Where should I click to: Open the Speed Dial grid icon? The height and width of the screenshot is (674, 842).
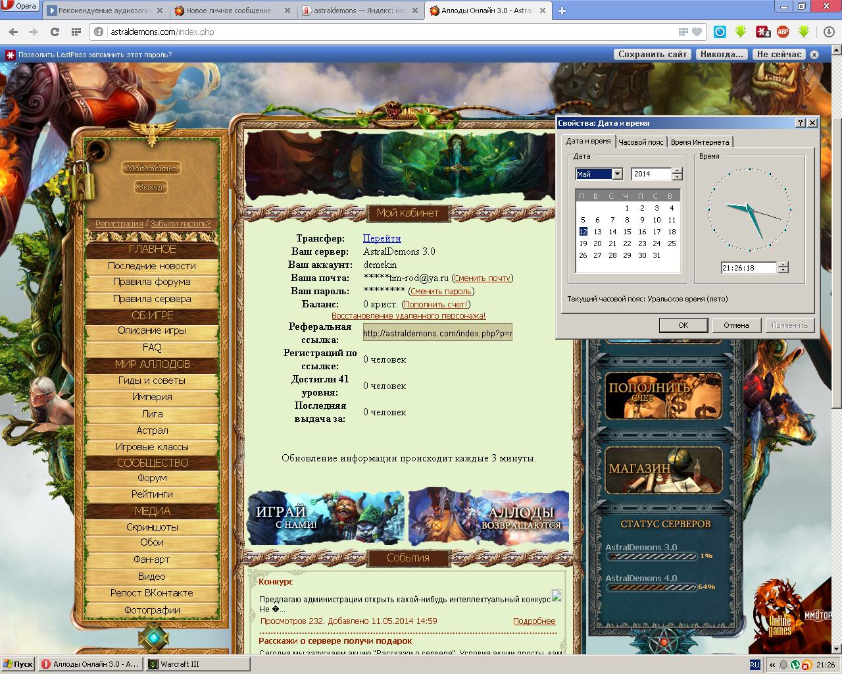click(x=76, y=32)
